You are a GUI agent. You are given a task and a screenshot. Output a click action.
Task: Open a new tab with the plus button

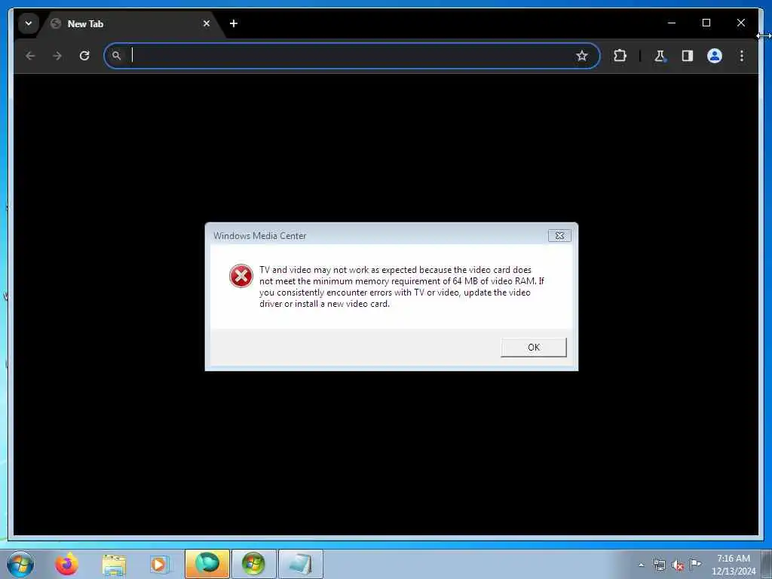click(x=234, y=23)
